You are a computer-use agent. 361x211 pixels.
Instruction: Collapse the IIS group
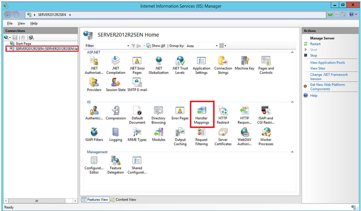[292, 102]
